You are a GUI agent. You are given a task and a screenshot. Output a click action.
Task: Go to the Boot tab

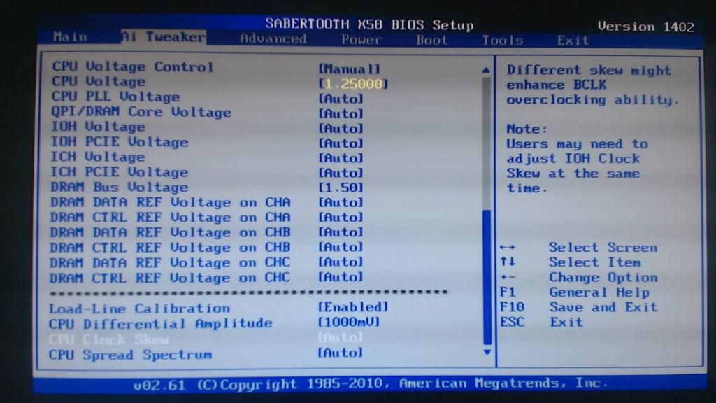(432, 40)
